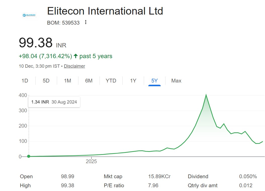Show the Max range chart
The height and width of the screenshot is (191, 265).
[x=176, y=81]
